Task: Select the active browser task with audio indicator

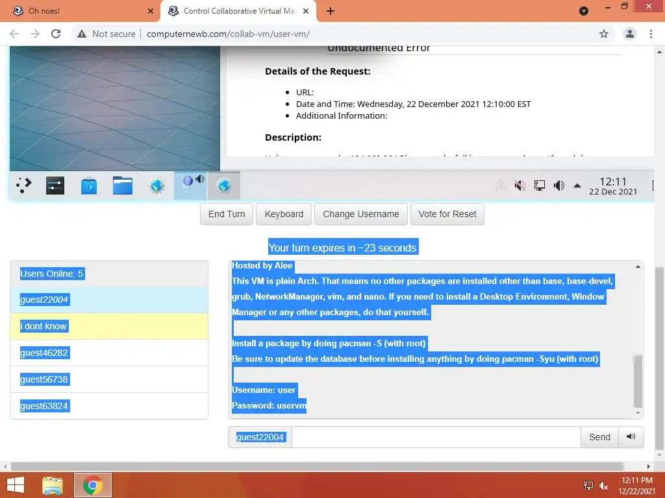Action: (190, 185)
